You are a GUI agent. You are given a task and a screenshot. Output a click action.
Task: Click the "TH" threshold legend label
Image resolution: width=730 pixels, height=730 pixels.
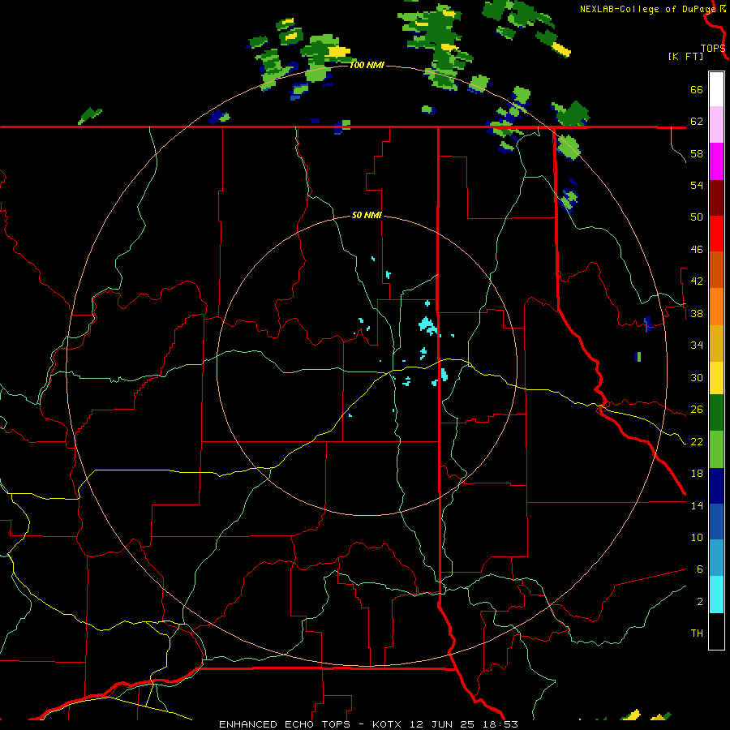point(697,633)
